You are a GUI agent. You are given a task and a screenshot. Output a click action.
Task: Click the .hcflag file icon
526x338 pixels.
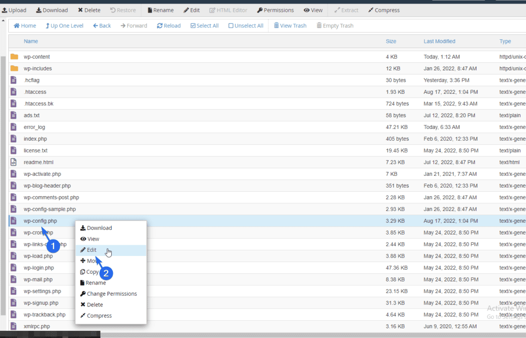point(13,80)
